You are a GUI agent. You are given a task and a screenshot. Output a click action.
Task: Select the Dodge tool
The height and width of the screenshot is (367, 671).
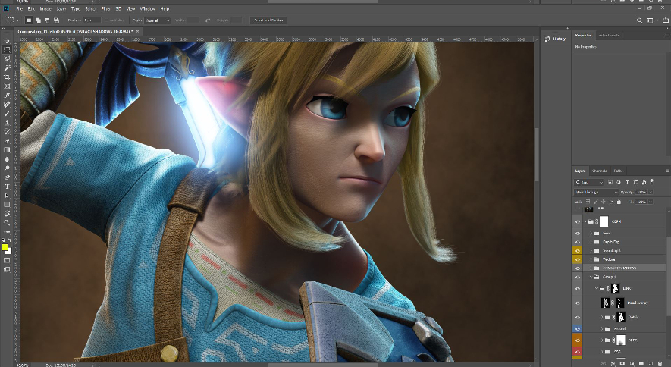[7, 168]
